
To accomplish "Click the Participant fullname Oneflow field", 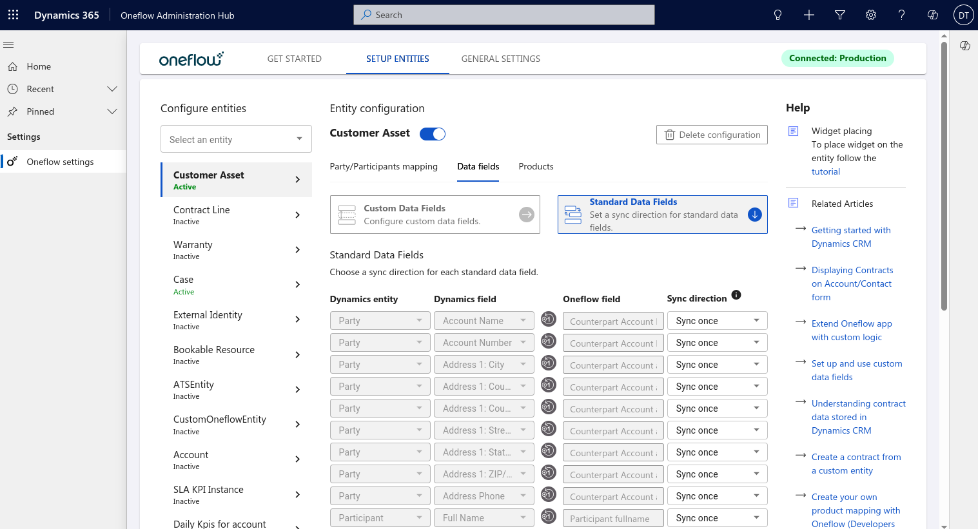I will click(613, 519).
